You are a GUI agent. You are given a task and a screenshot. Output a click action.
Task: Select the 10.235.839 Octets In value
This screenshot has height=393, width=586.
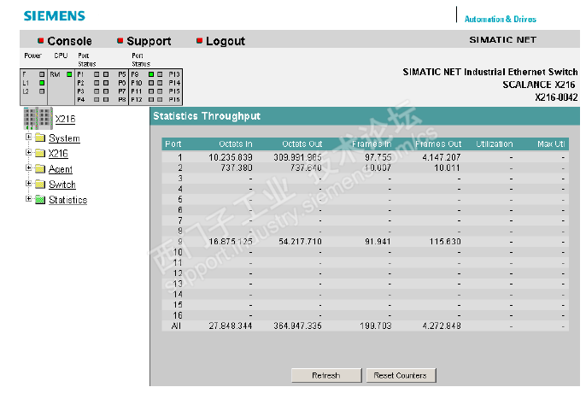[x=231, y=157]
